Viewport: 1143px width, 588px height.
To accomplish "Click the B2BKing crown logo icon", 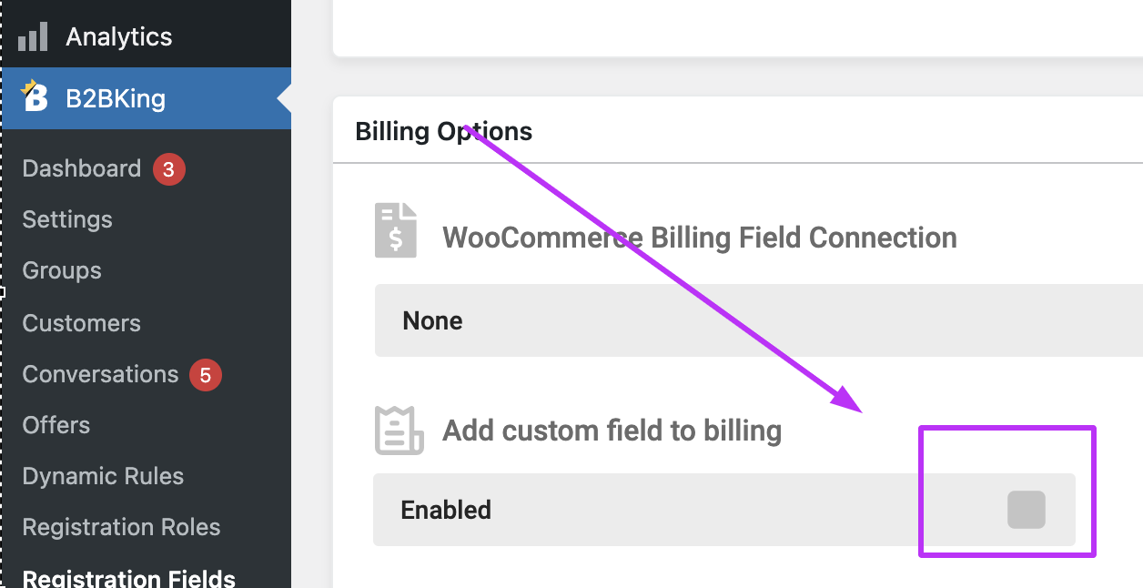I will click(34, 96).
